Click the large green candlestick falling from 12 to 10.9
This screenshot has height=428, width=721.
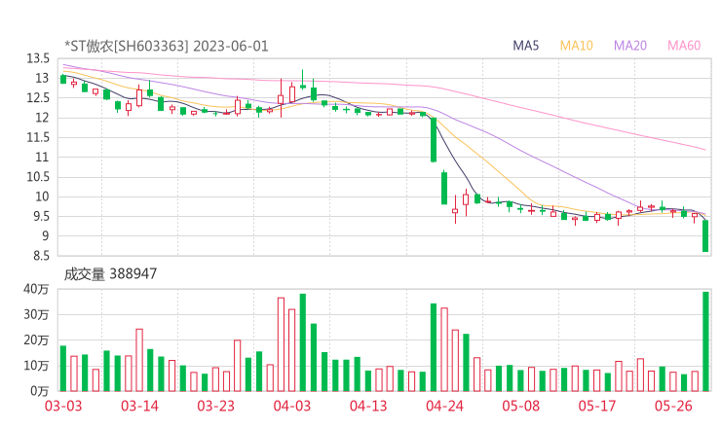click(x=434, y=140)
